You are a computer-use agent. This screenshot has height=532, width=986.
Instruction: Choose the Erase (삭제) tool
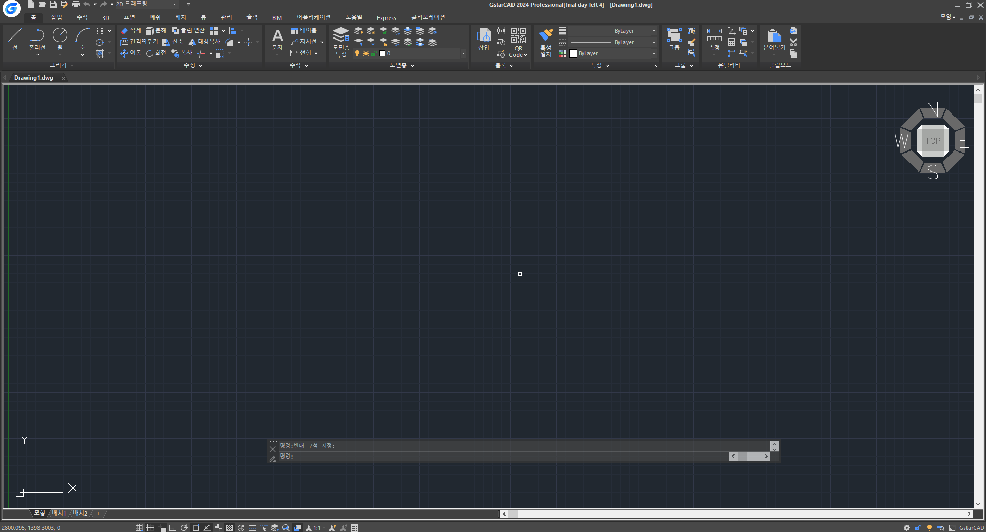[130, 31]
